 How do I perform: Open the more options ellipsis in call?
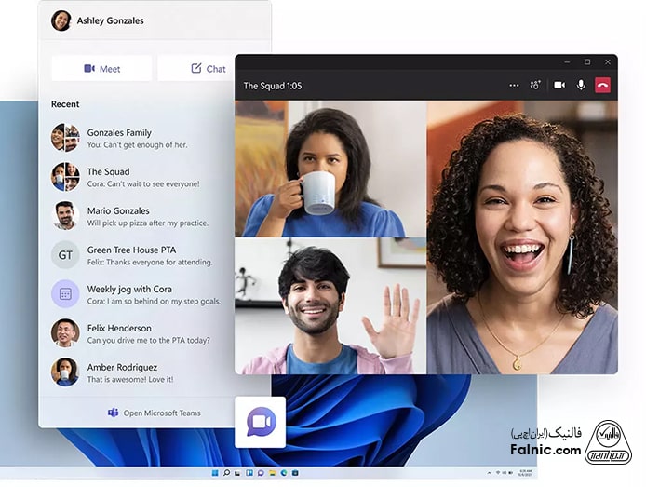[514, 85]
